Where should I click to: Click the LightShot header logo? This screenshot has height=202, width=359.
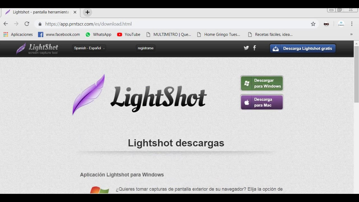37,49
